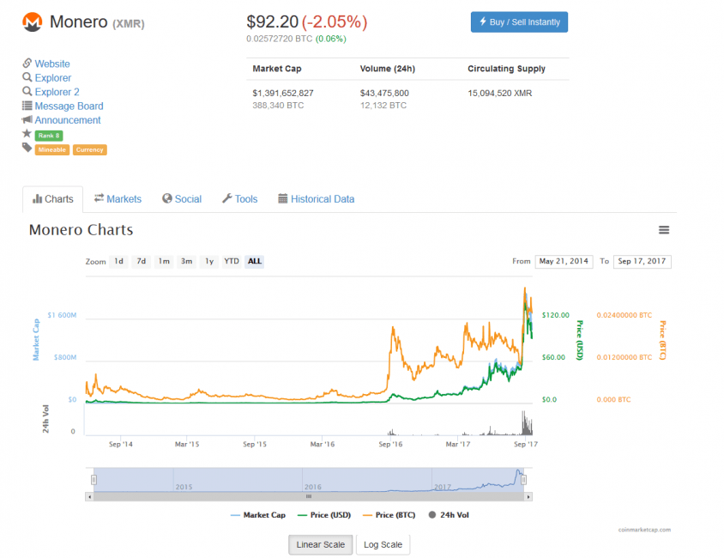Click the star icon beside Rank 8
This screenshot has height=558, width=724.
pos(27,134)
